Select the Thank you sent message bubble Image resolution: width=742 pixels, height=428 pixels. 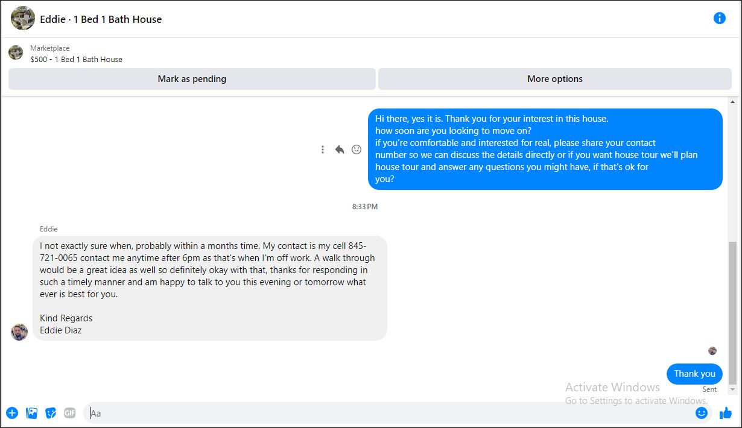click(x=694, y=374)
